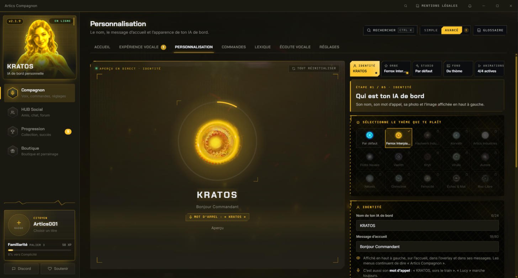Click the Message d'accueil input field
518x278 pixels.
click(427, 247)
